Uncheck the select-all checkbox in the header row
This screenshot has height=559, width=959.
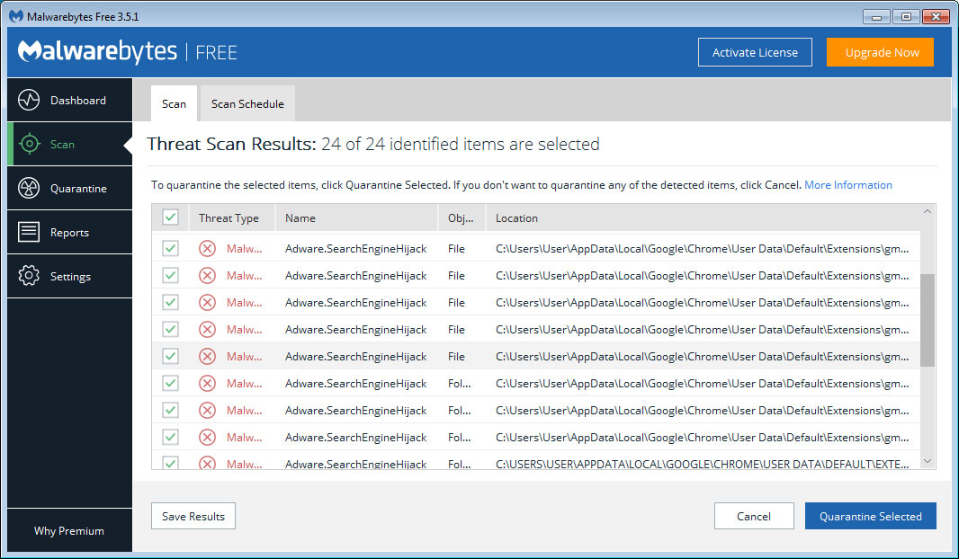click(x=170, y=217)
